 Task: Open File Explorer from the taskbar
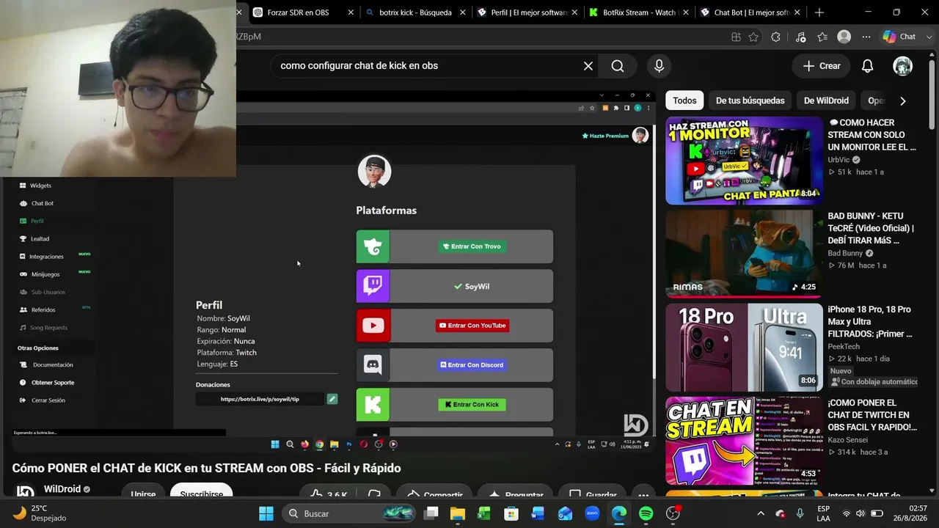(x=457, y=513)
